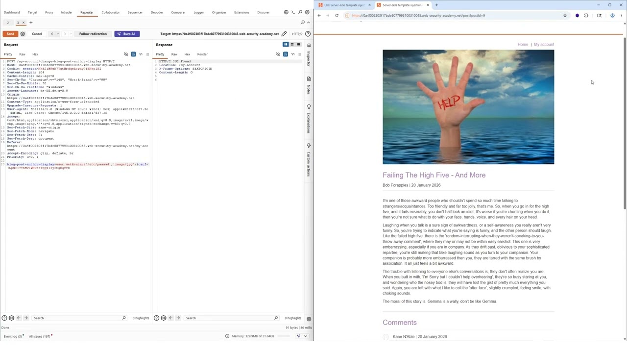Switch Response view to Render
Screen dimensions: 627x353
[202, 54]
